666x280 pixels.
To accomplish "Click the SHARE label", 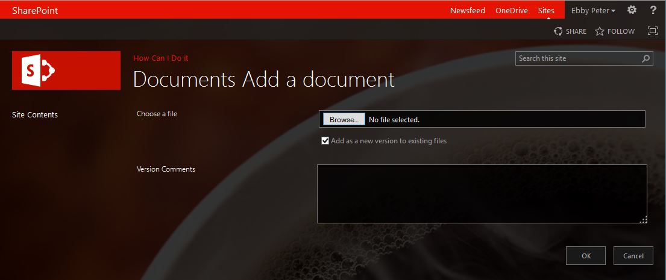I will (x=576, y=31).
